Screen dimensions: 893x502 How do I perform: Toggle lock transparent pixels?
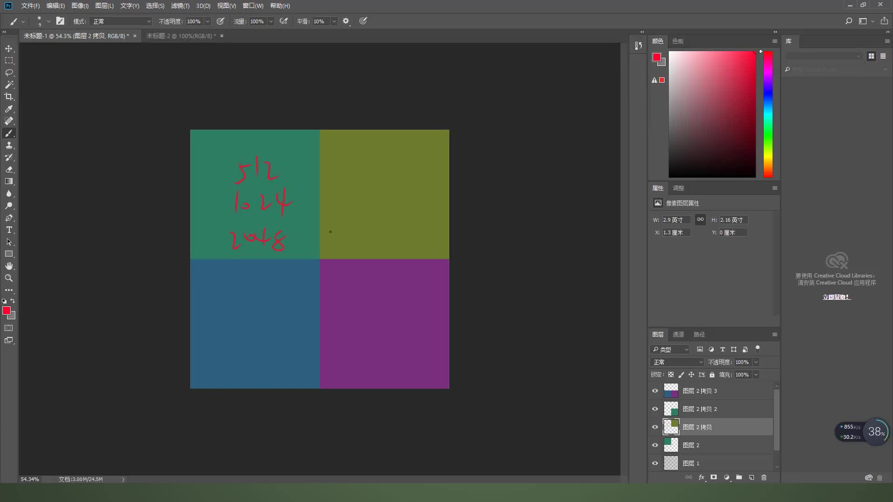click(671, 375)
